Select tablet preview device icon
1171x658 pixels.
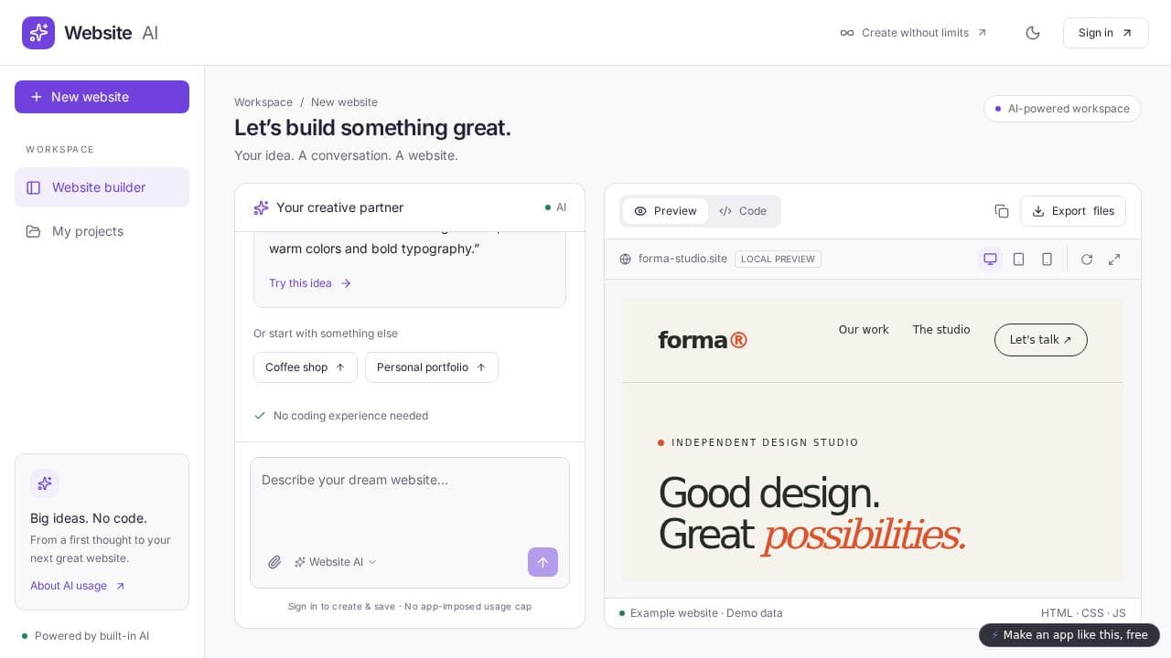coord(1018,260)
